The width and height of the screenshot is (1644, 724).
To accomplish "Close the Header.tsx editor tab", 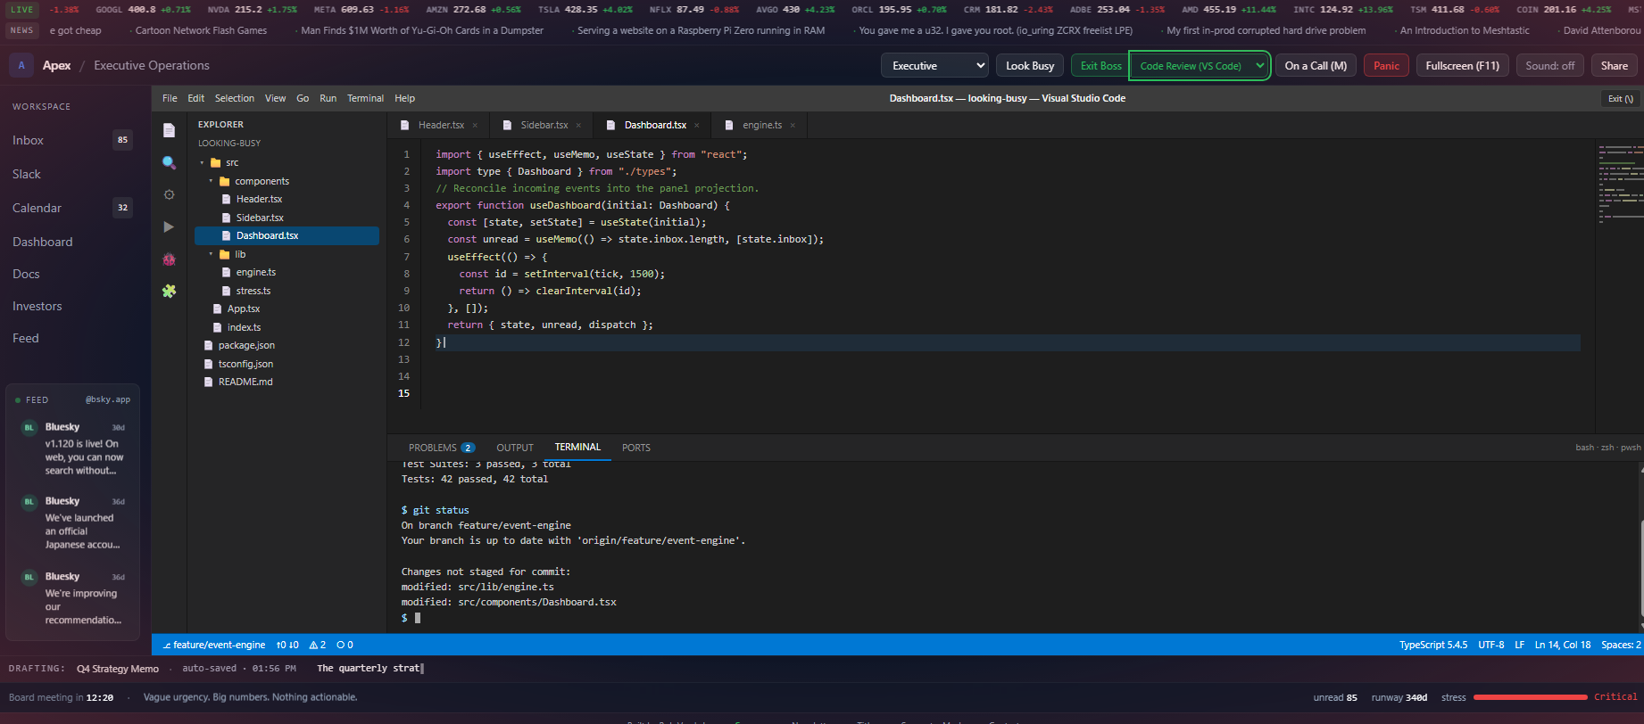I will 475,126.
